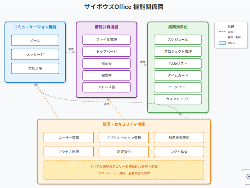Select the ワークフロー box
The width and height of the screenshot is (250, 188).
point(178,87)
